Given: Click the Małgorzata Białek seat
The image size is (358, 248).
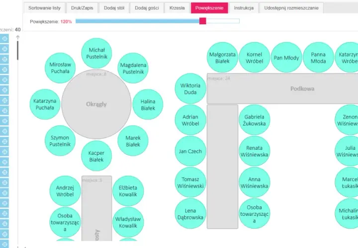Looking at the screenshot, I should click(x=222, y=58).
